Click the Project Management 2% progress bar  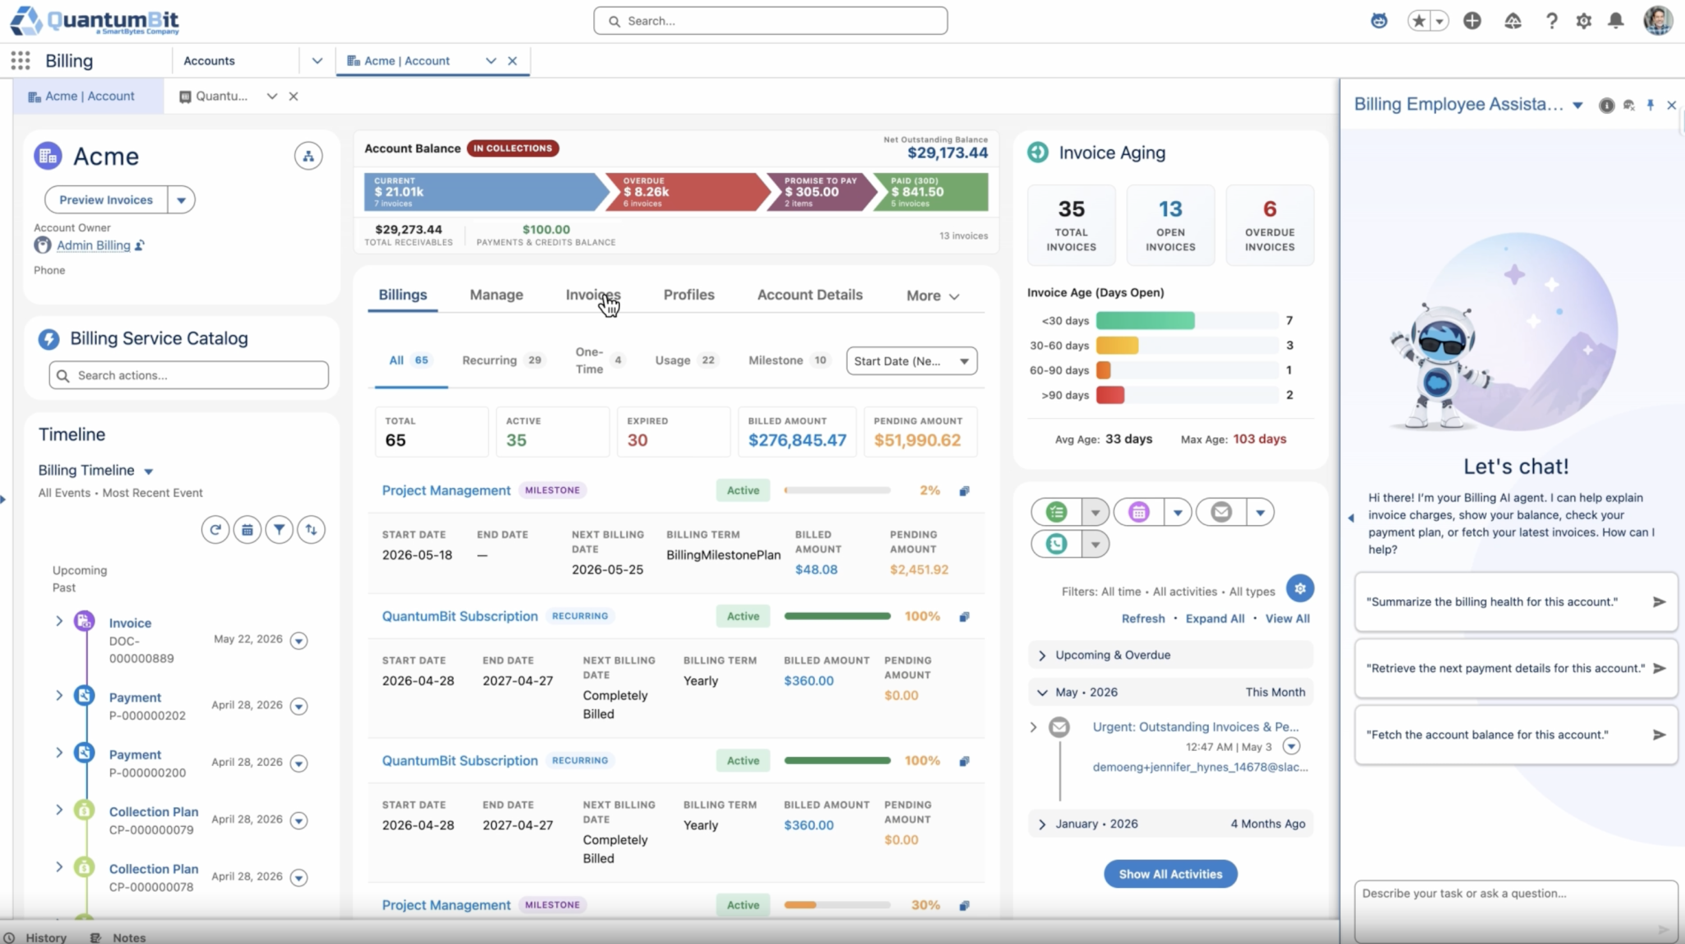pos(837,491)
